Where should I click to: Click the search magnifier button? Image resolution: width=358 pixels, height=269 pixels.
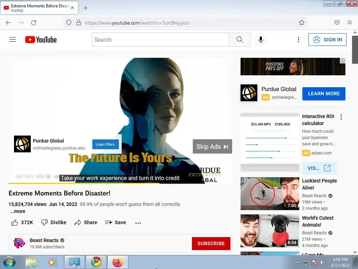click(240, 40)
